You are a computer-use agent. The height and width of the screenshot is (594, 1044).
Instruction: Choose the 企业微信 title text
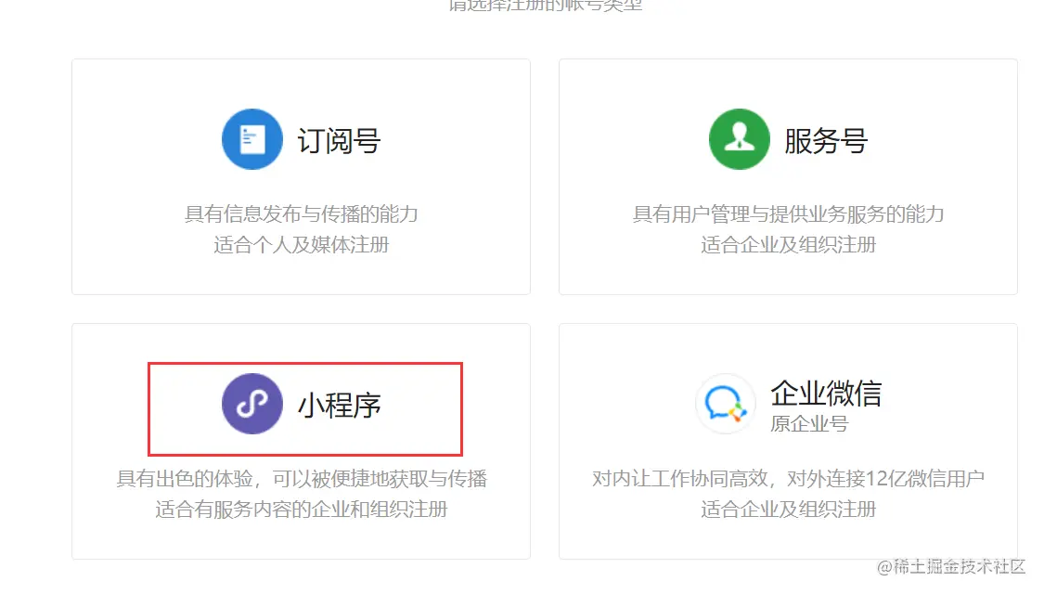tap(826, 393)
